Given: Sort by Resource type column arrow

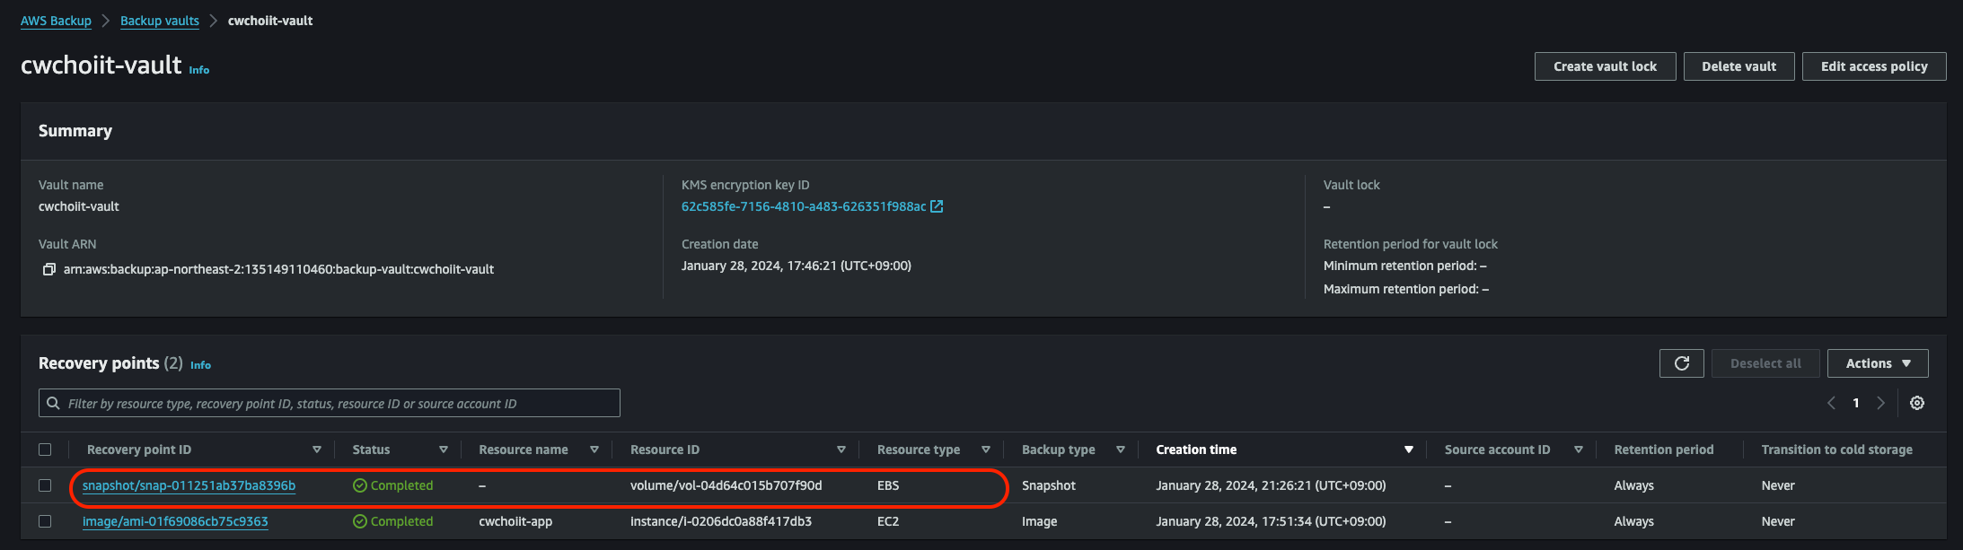Looking at the screenshot, I should tap(986, 450).
